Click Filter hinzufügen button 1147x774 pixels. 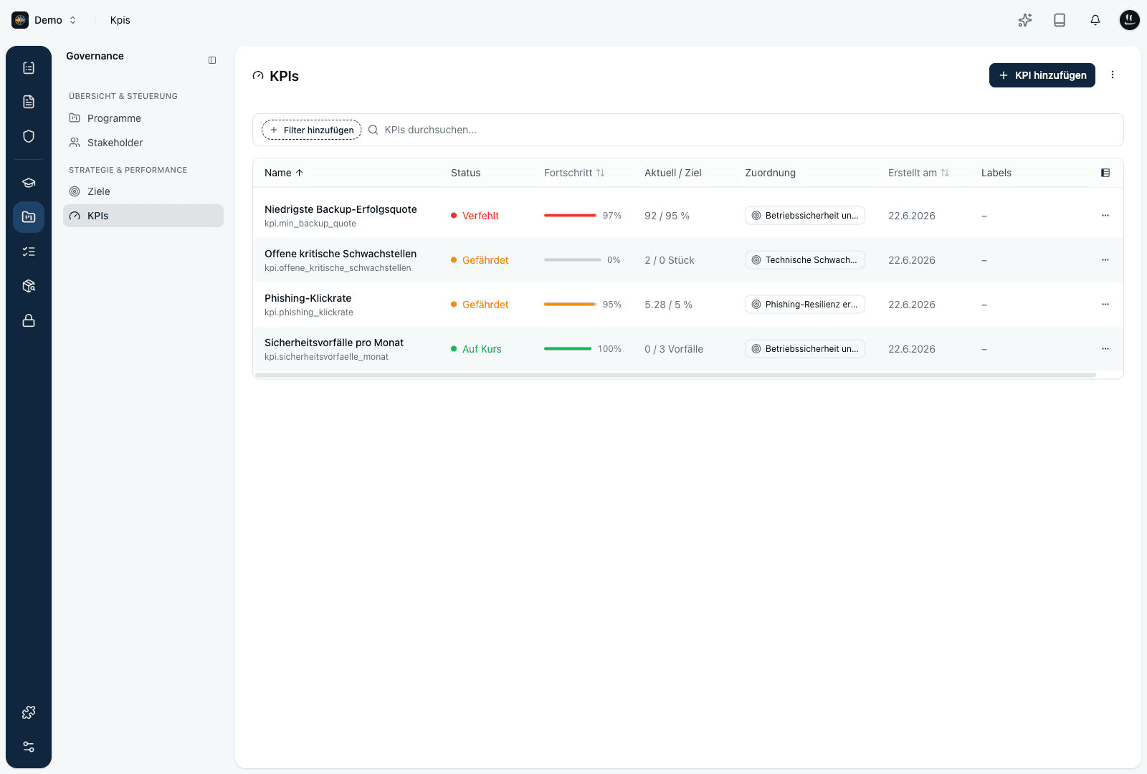(312, 130)
